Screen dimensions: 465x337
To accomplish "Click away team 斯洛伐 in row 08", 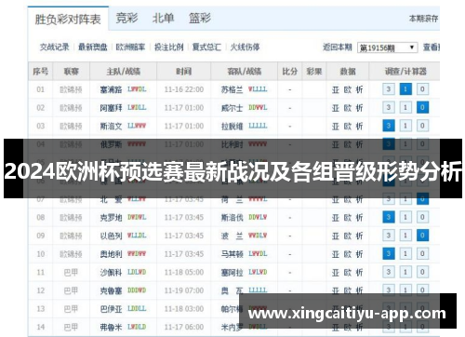I will click(x=232, y=218).
